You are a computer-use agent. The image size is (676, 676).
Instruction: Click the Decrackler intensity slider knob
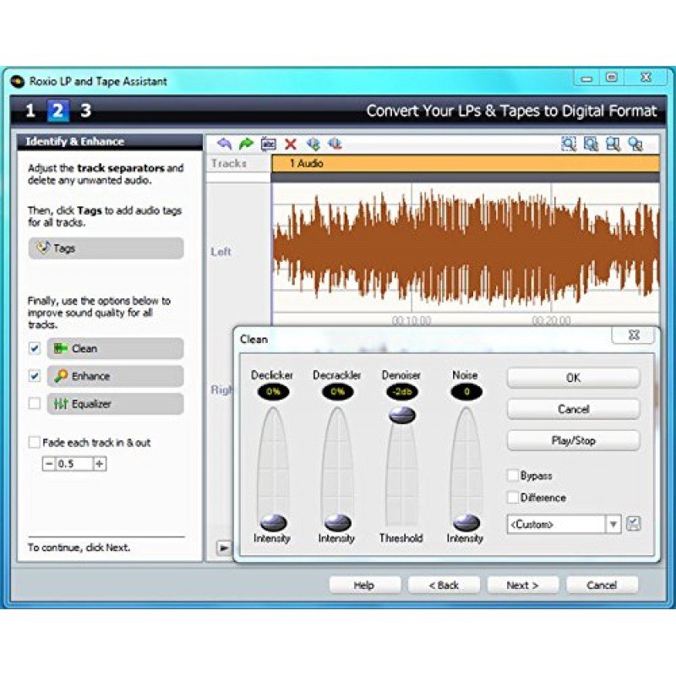click(x=337, y=522)
